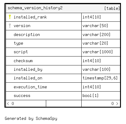Click the Generated by SchemaSpy text

tap(31, 119)
